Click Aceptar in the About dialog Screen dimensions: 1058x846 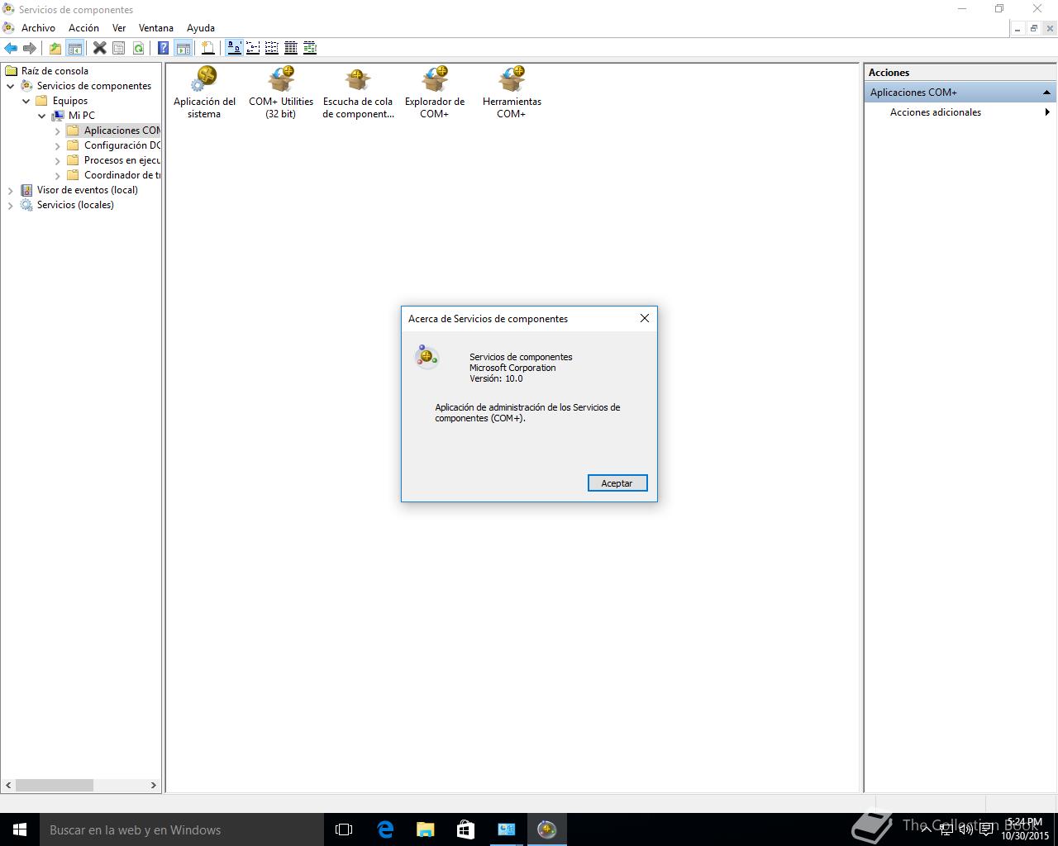click(x=617, y=483)
